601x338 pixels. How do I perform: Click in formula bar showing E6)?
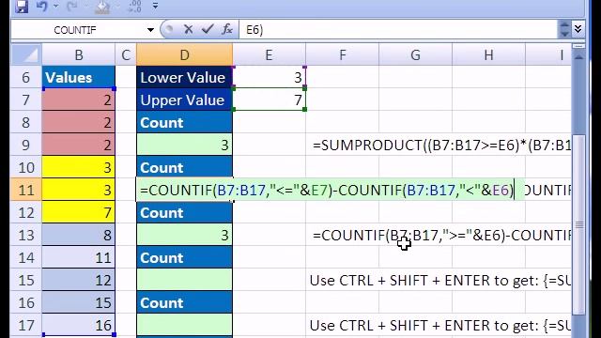[398, 30]
